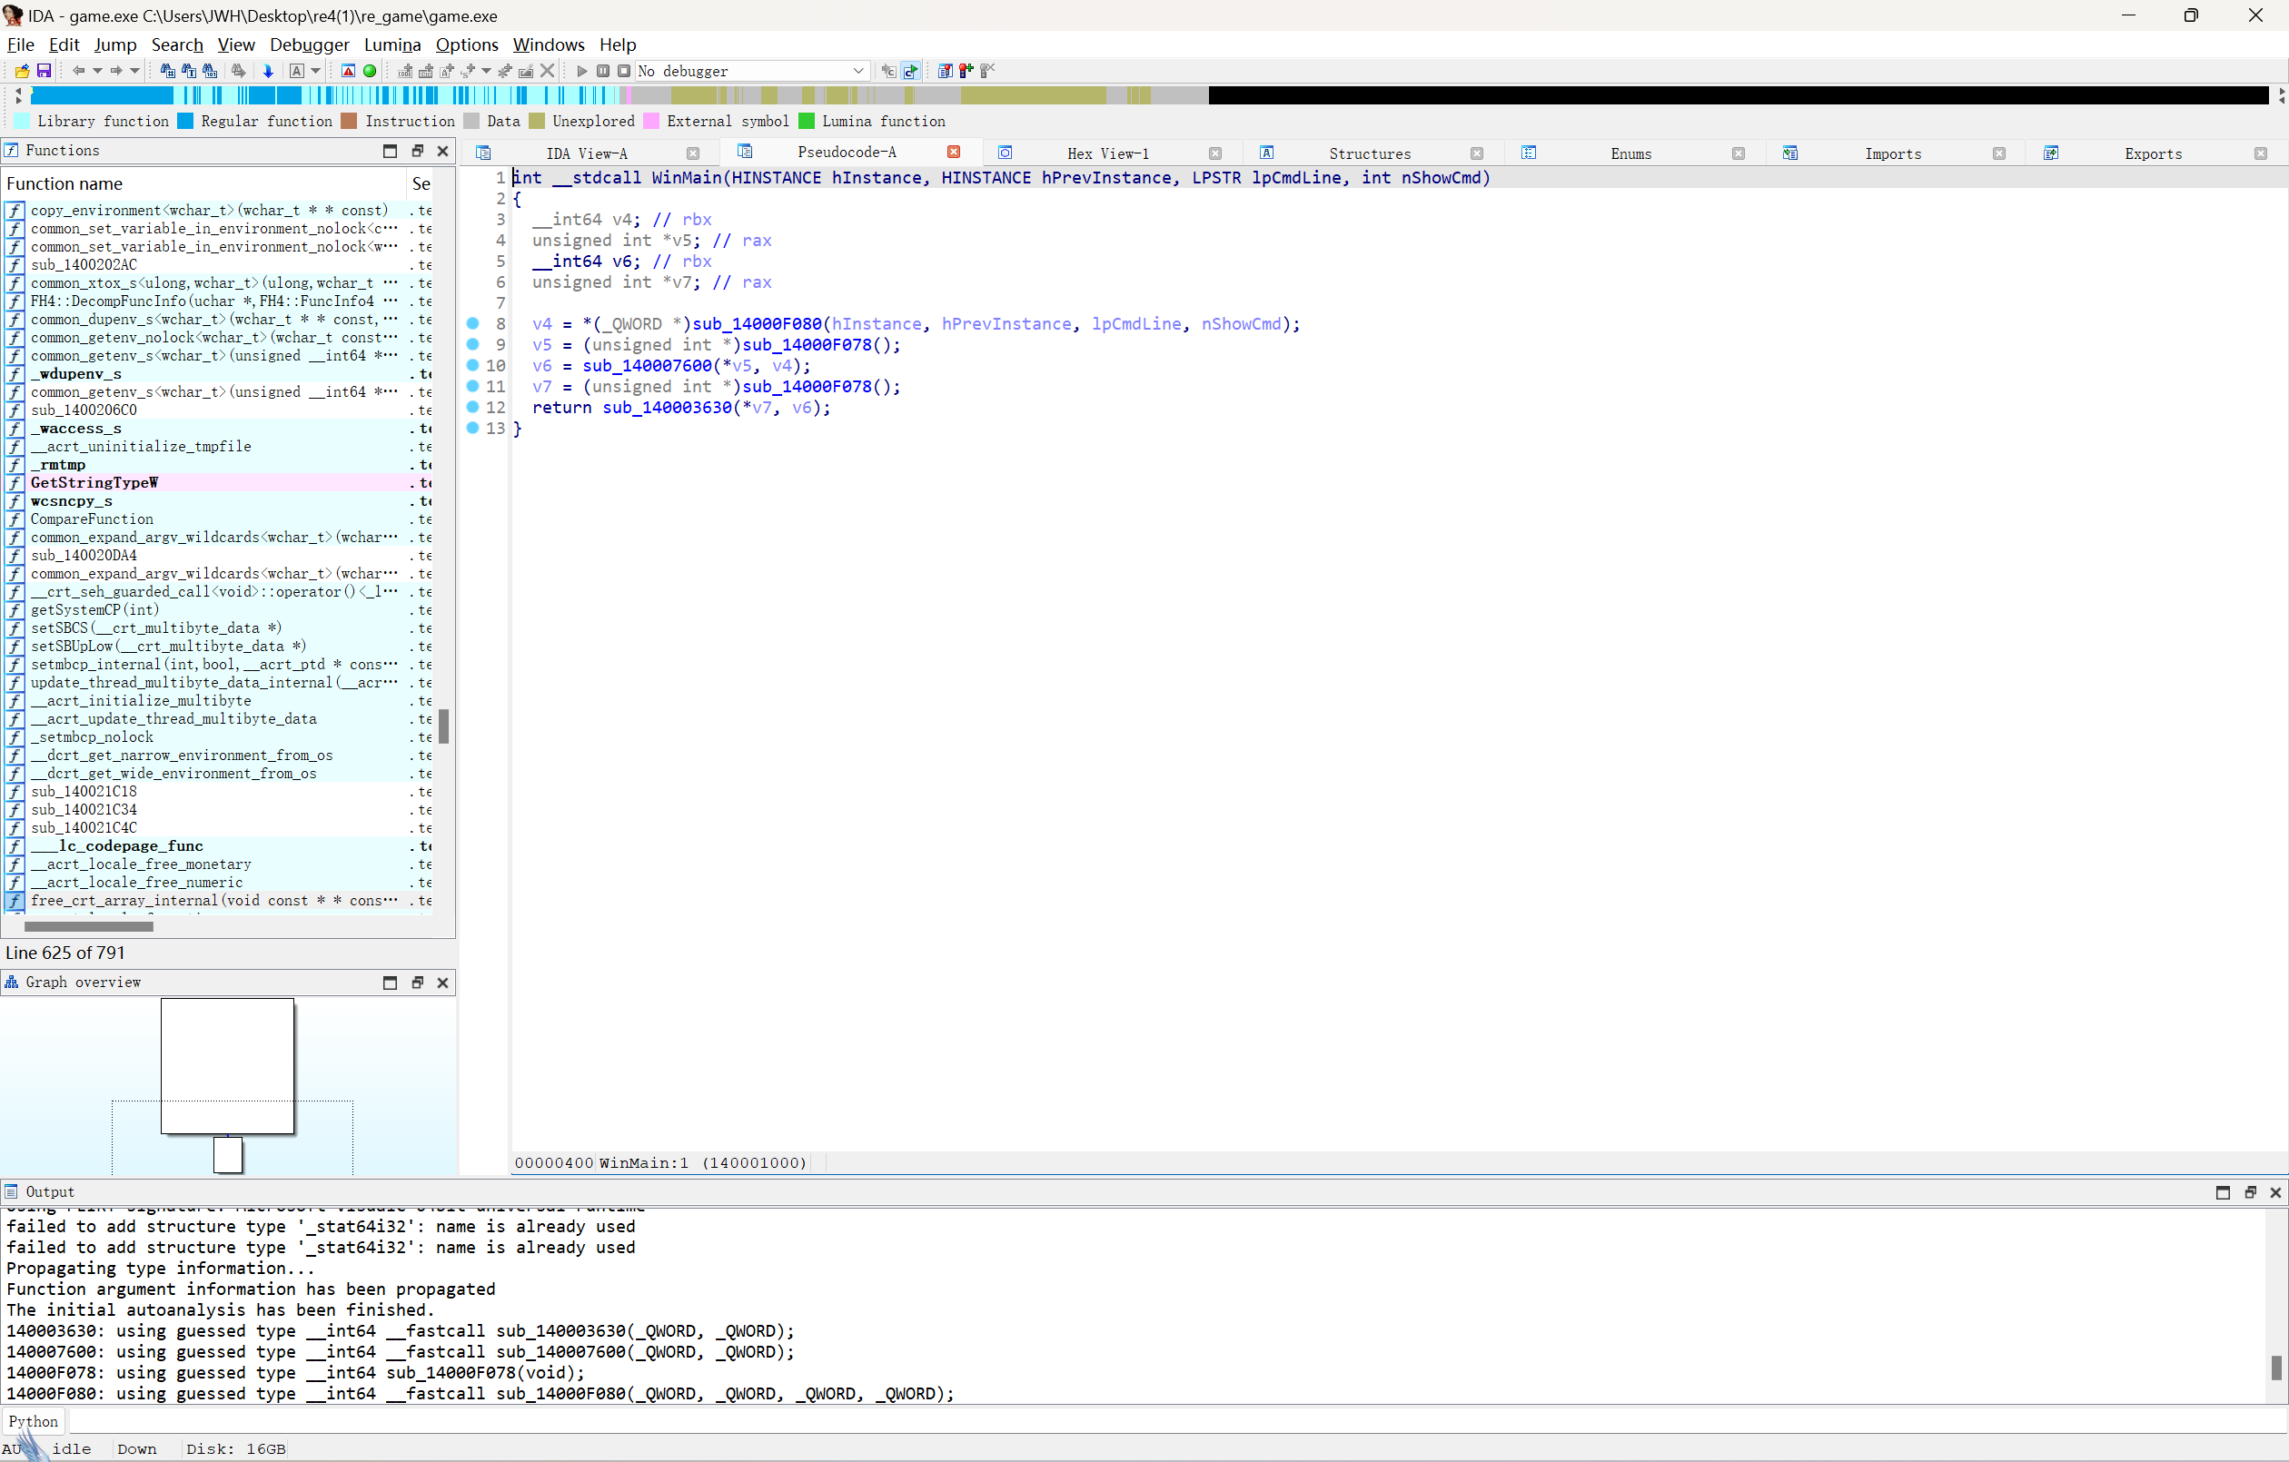The image size is (2289, 1462).
Task: Click the Save database icon
Action: coord(44,70)
